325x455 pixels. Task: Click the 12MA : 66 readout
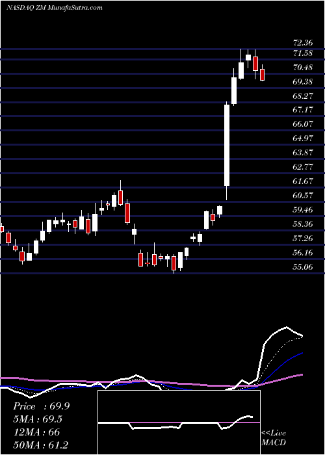(x=36, y=432)
